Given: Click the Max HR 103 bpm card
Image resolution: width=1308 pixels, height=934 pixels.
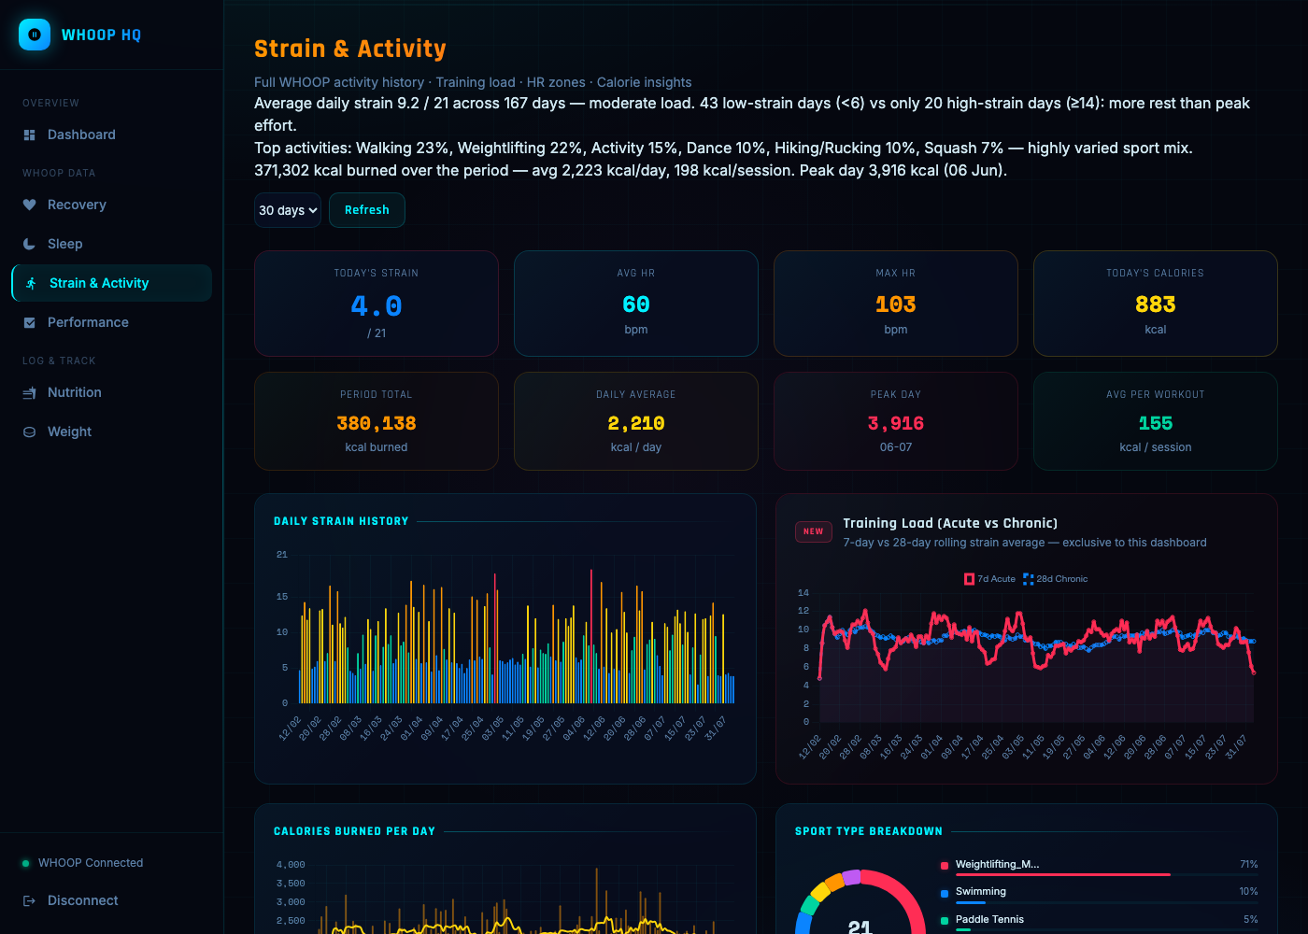Looking at the screenshot, I should tap(896, 304).
